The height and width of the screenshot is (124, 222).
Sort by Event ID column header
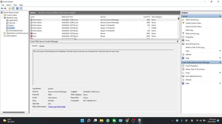tap(146, 17)
